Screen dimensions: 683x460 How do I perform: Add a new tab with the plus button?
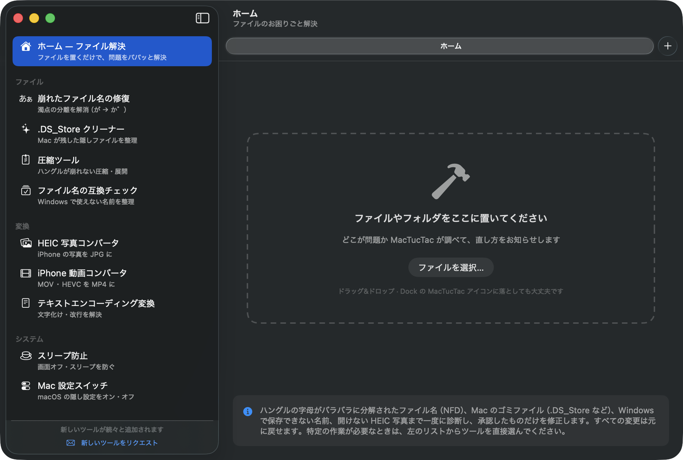(668, 46)
